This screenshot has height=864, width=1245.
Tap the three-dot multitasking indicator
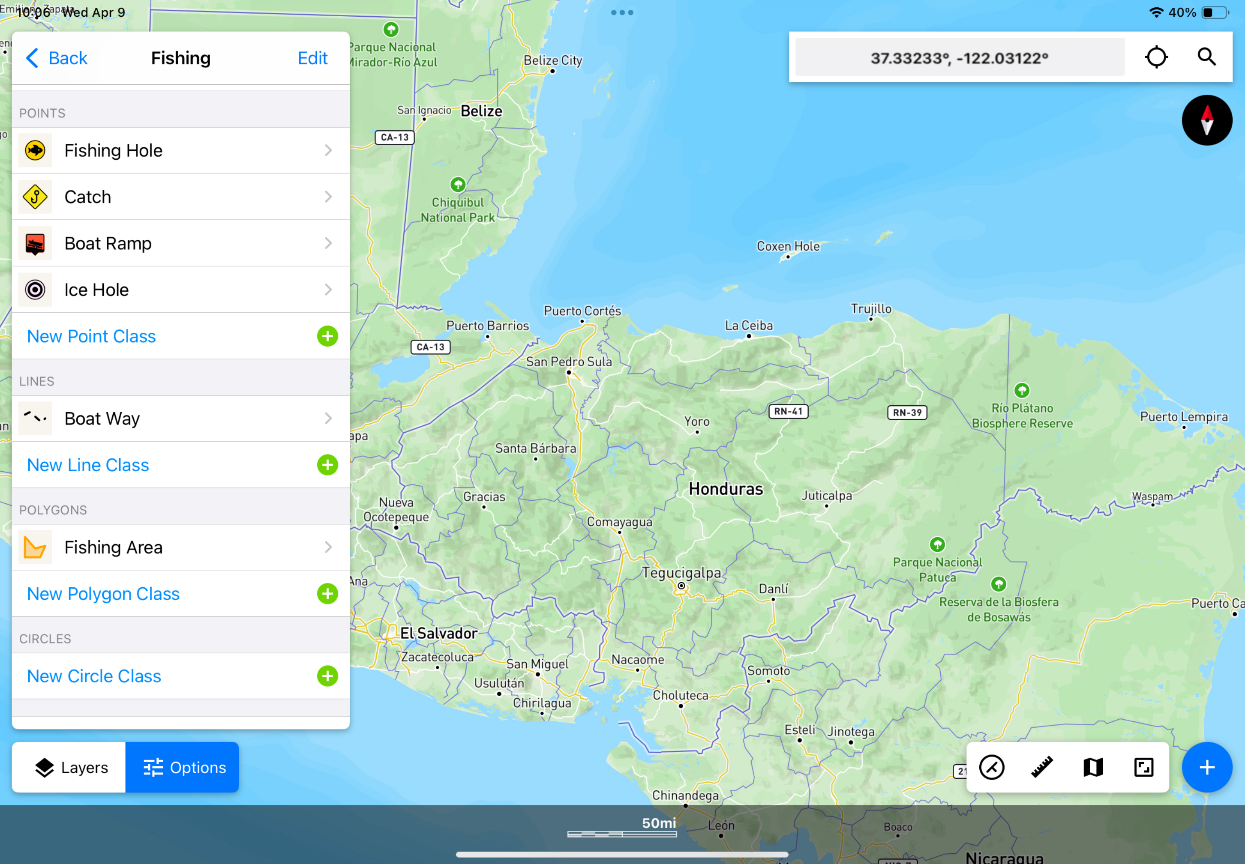tap(622, 12)
